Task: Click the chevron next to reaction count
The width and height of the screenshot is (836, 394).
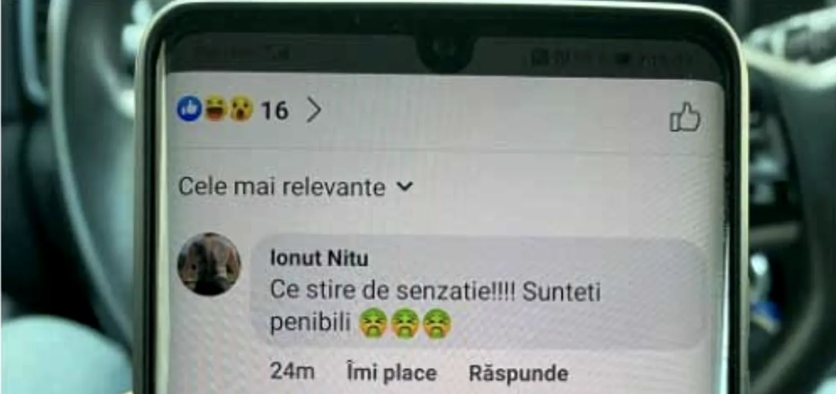Action: point(314,110)
